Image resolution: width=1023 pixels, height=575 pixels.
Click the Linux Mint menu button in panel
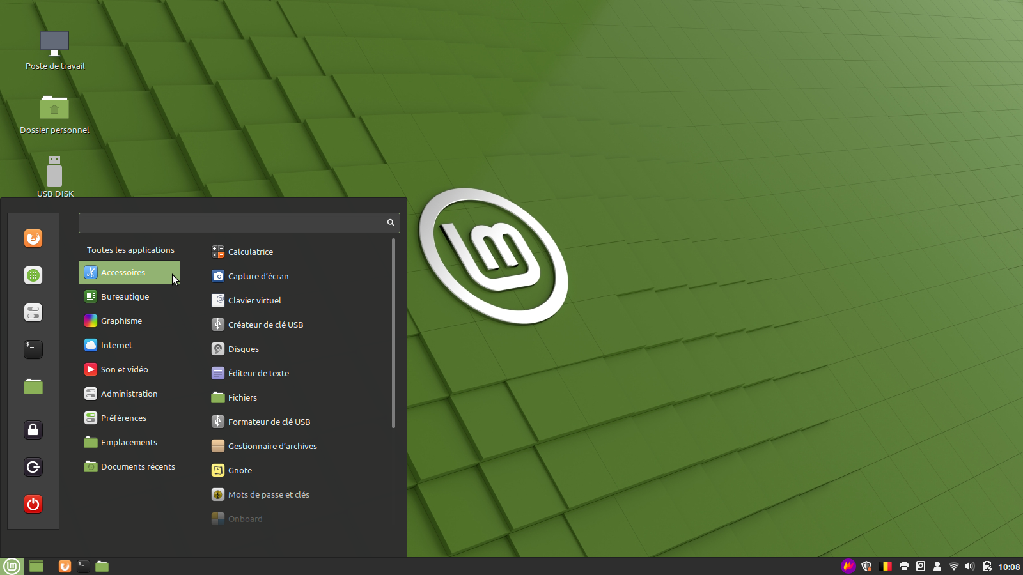point(12,566)
